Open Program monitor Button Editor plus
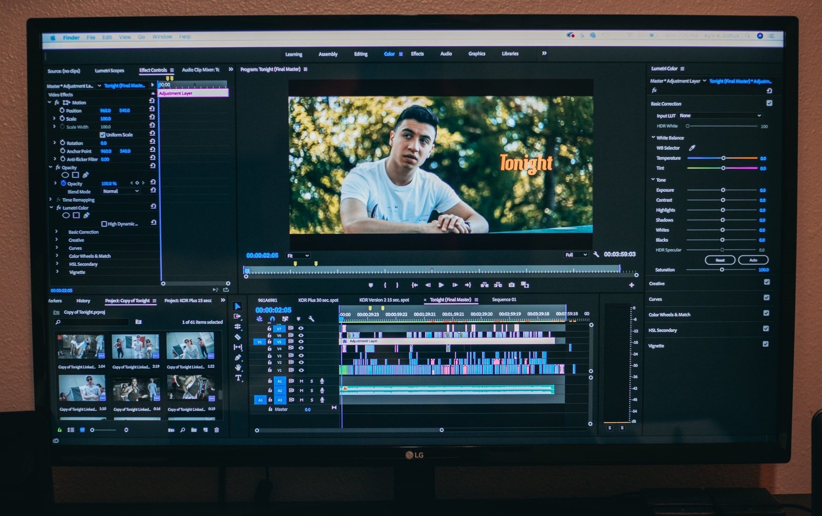 tap(631, 285)
